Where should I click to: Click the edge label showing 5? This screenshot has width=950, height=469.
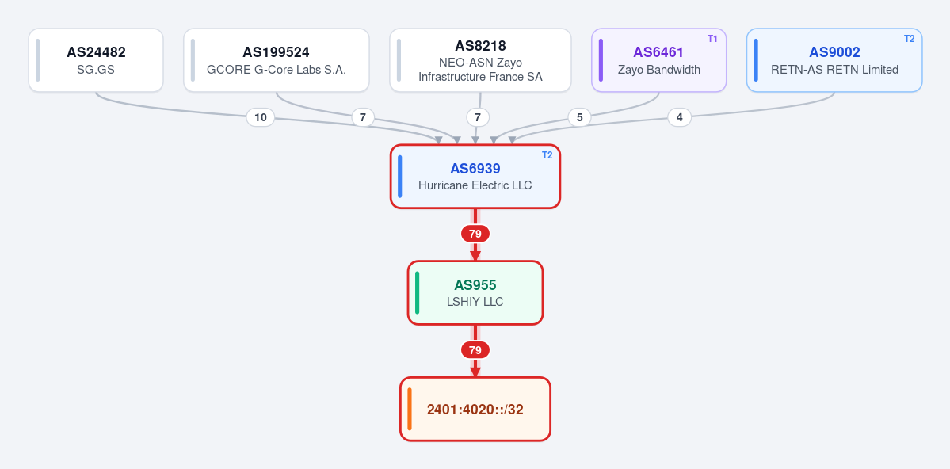[580, 117]
